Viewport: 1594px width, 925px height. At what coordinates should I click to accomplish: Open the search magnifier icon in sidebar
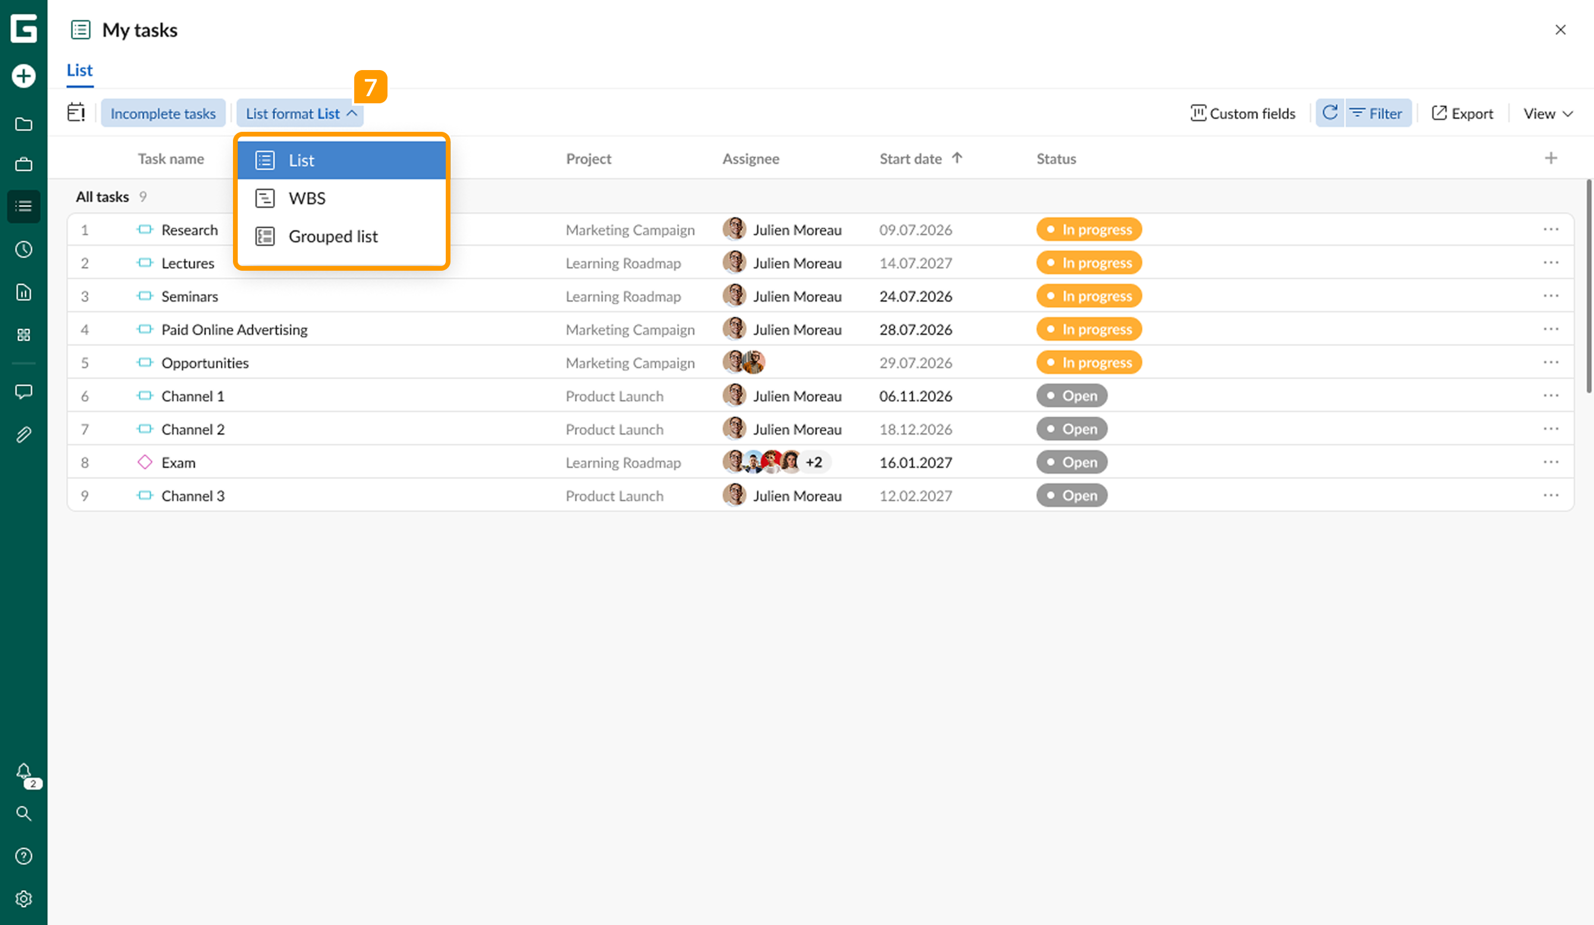[x=23, y=814]
